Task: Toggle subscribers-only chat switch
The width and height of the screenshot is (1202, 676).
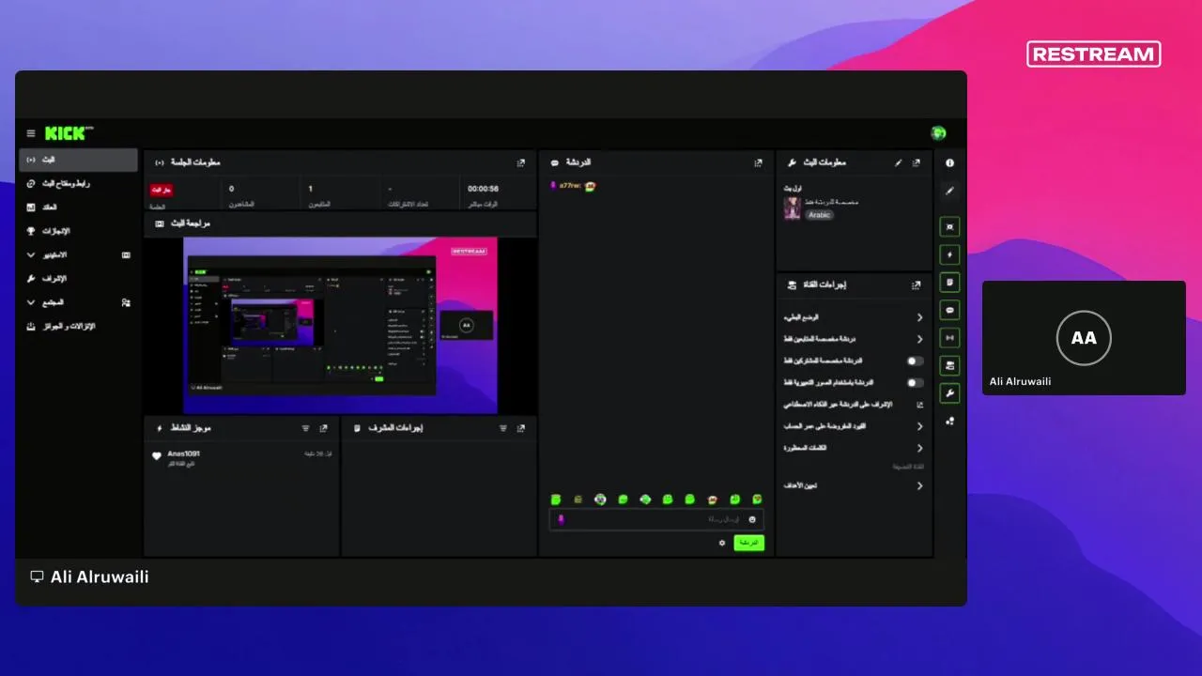Action: pos(915,361)
